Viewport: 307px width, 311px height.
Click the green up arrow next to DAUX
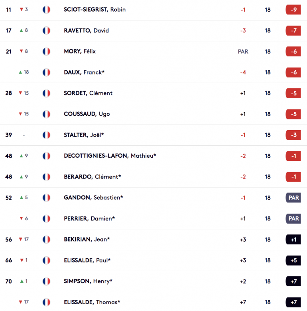click(20, 72)
